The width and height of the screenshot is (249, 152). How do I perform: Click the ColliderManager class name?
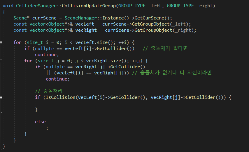coord(36,6)
